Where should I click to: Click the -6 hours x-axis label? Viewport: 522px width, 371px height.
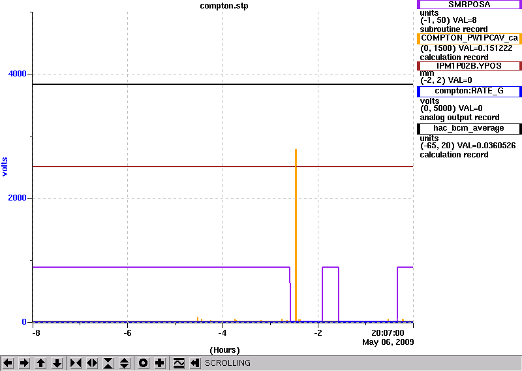coord(127,333)
